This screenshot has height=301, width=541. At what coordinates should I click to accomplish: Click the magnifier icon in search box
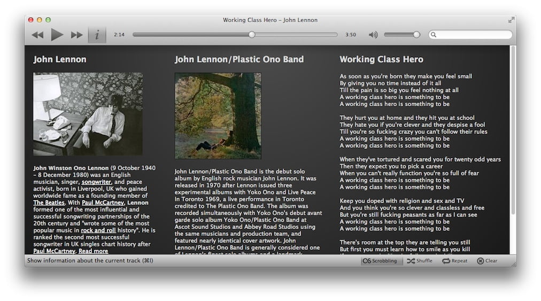pyautogui.click(x=434, y=35)
